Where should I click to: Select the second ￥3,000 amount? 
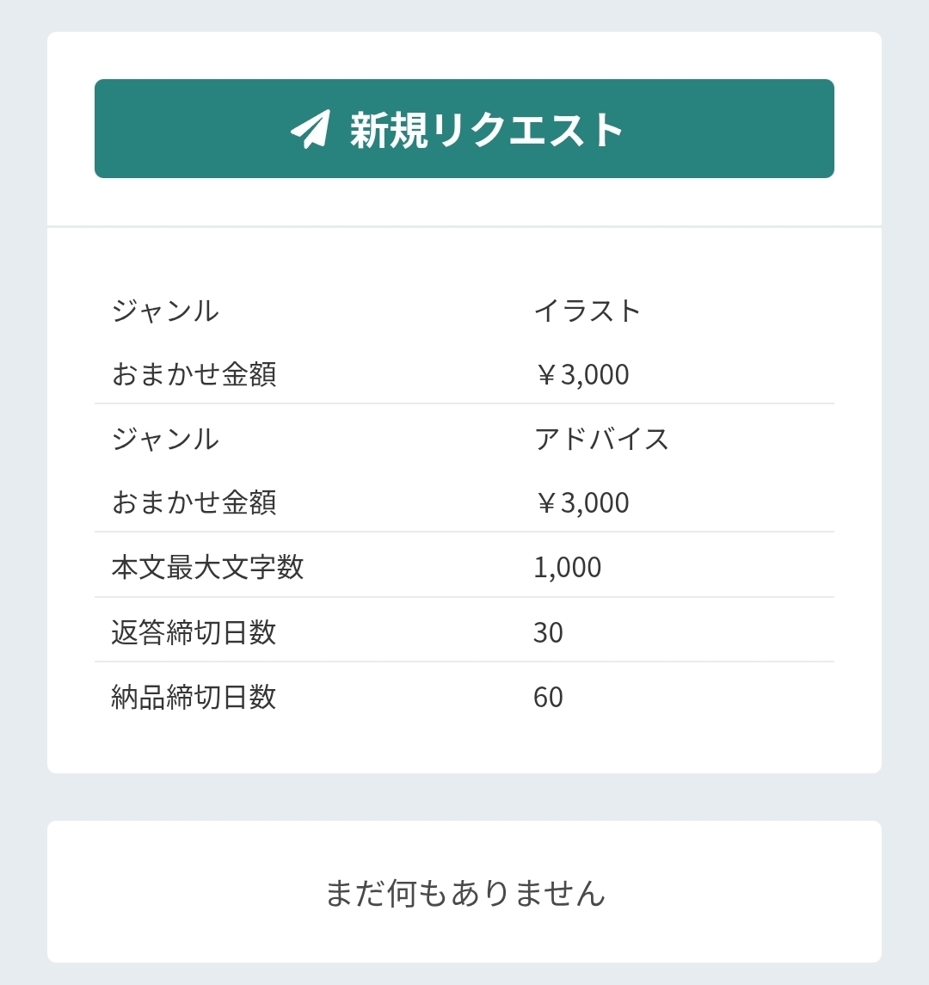coord(581,502)
